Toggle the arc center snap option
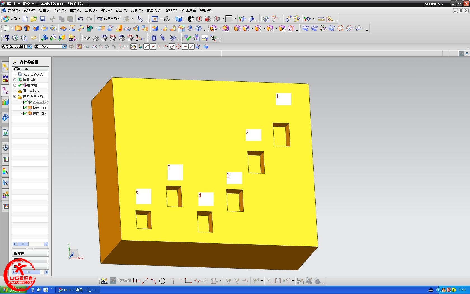Image resolution: width=470 pixels, height=294 pixels. pyautogui.click(x=172, y=47)
